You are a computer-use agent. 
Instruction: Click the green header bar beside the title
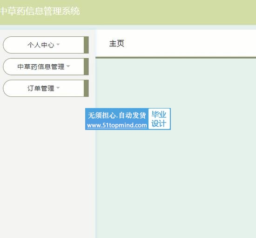pyautogui.click(x=168, y=12)
